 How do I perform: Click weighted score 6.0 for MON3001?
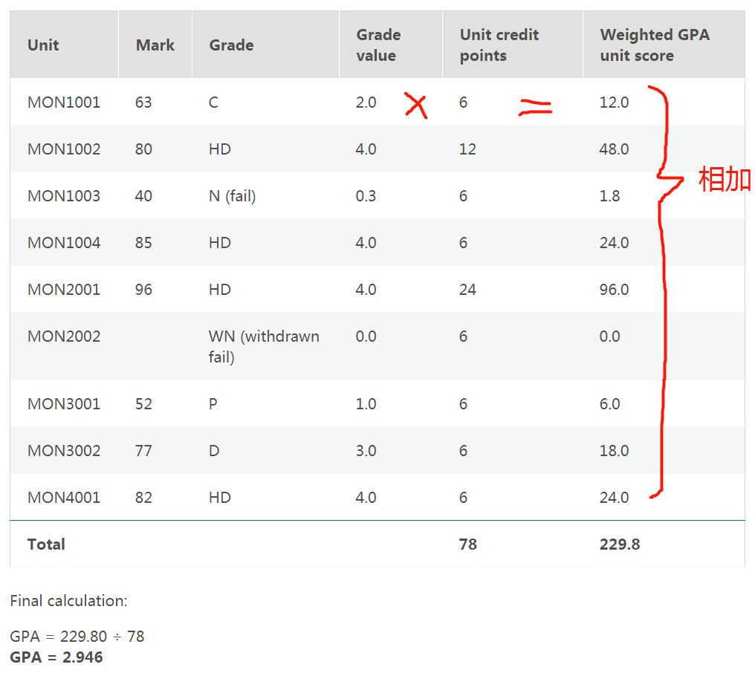[x=609, y=404]
